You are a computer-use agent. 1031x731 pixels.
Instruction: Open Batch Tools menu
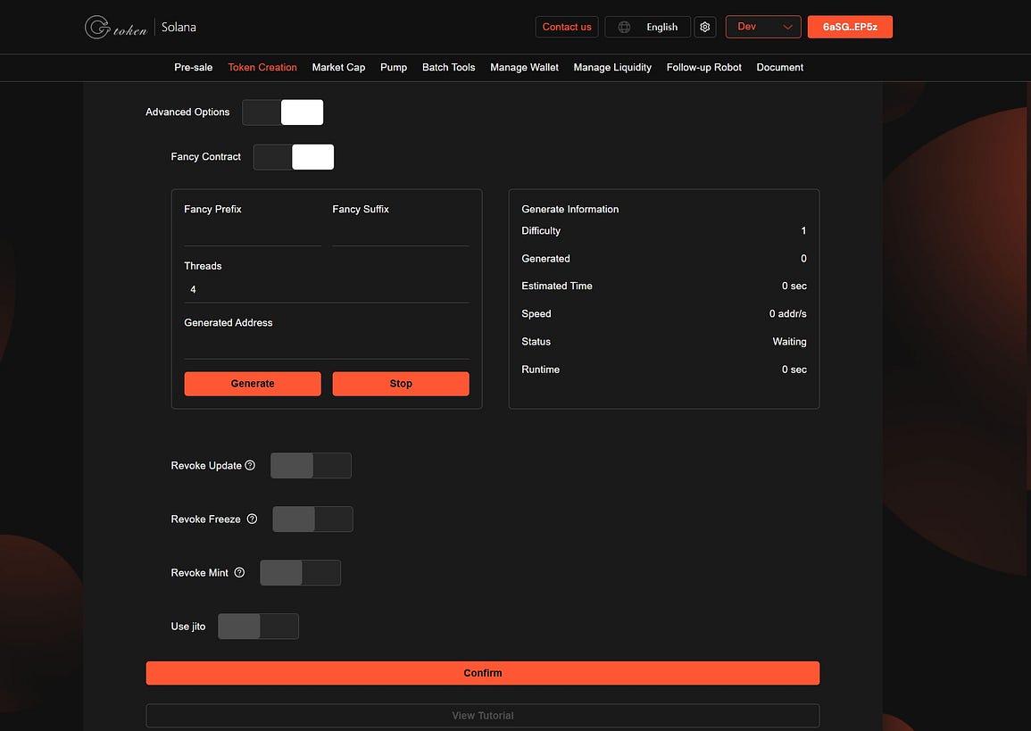tap(448, 67)
